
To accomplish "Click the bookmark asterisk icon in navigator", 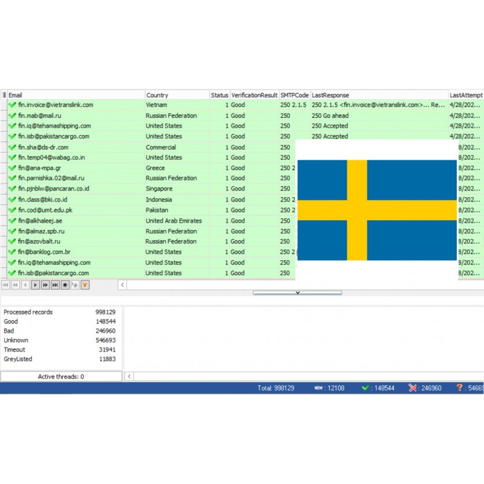I will (x=65, y=284).
